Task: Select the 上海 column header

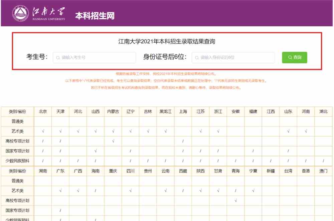Action: coord(183,112)
